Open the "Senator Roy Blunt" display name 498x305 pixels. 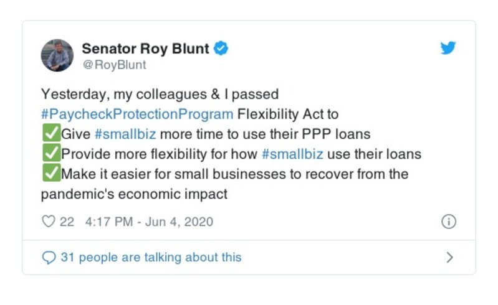click(146, 48)
